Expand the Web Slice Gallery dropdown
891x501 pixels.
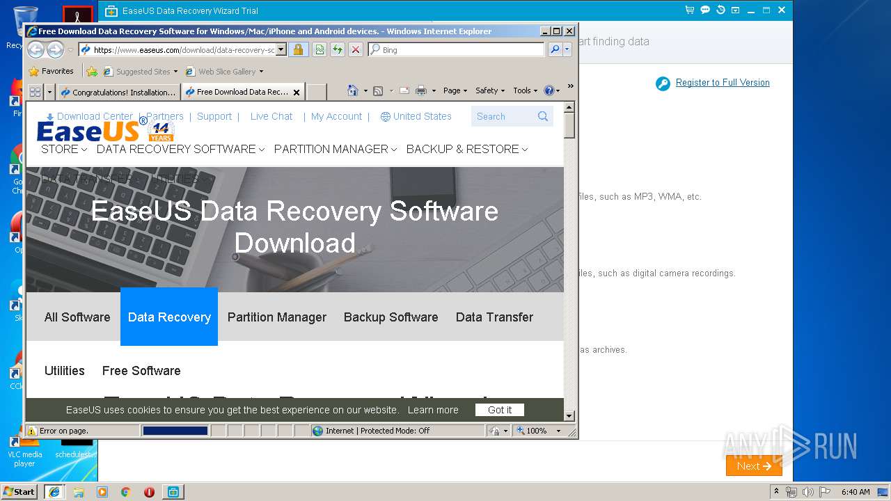click(x=261, y=71)
